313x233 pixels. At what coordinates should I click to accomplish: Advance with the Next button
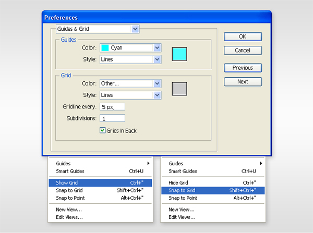pos(243,82)
